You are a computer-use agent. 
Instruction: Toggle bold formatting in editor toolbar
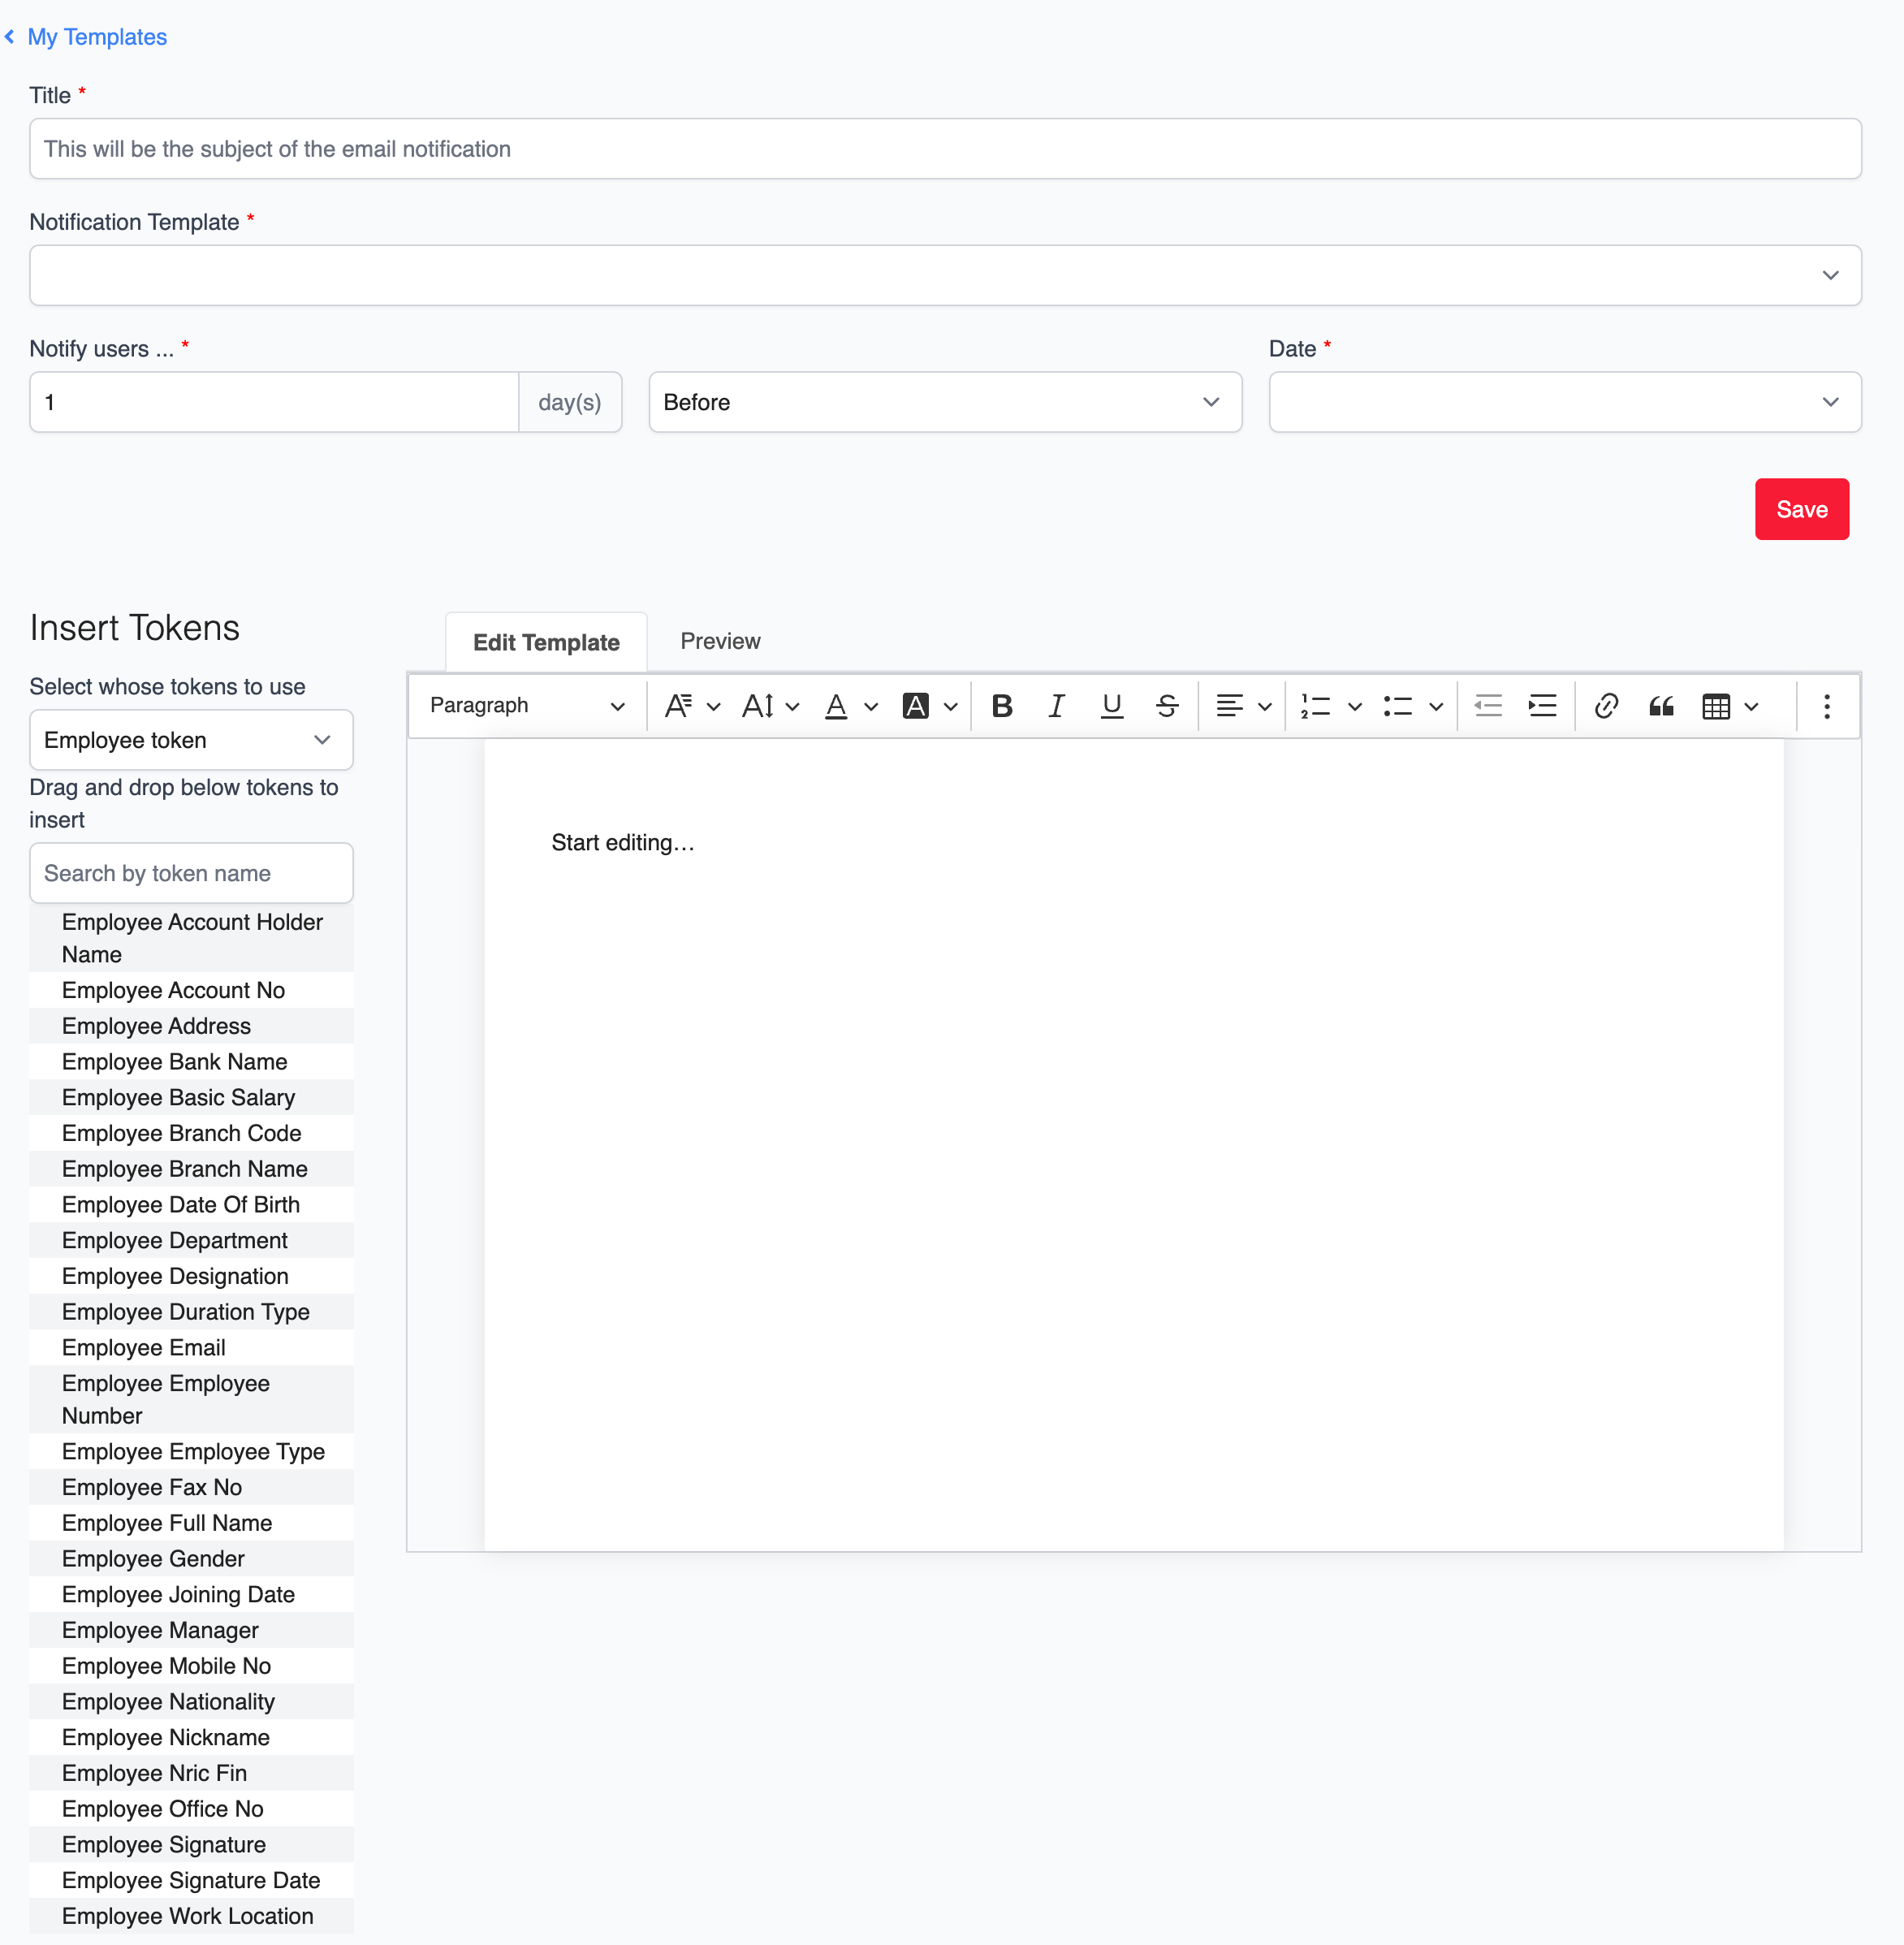(1001, 706)
